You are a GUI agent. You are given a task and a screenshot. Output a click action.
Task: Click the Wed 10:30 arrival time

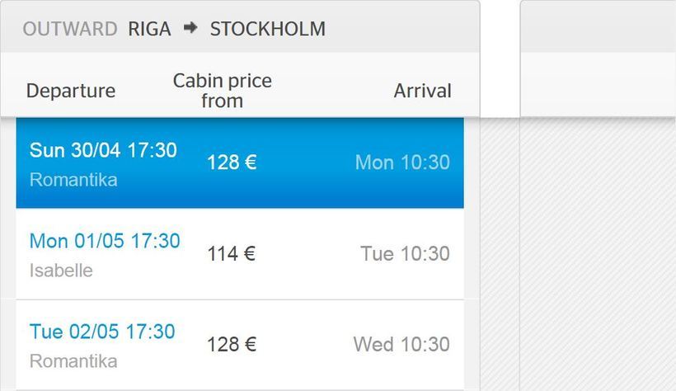coord(401,345)
